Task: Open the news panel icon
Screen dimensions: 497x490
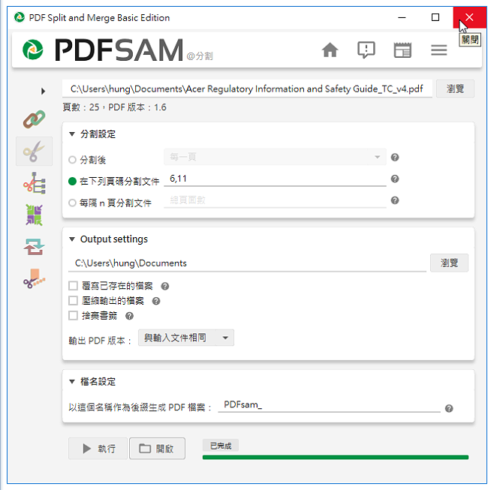Action: click(402, 50)
